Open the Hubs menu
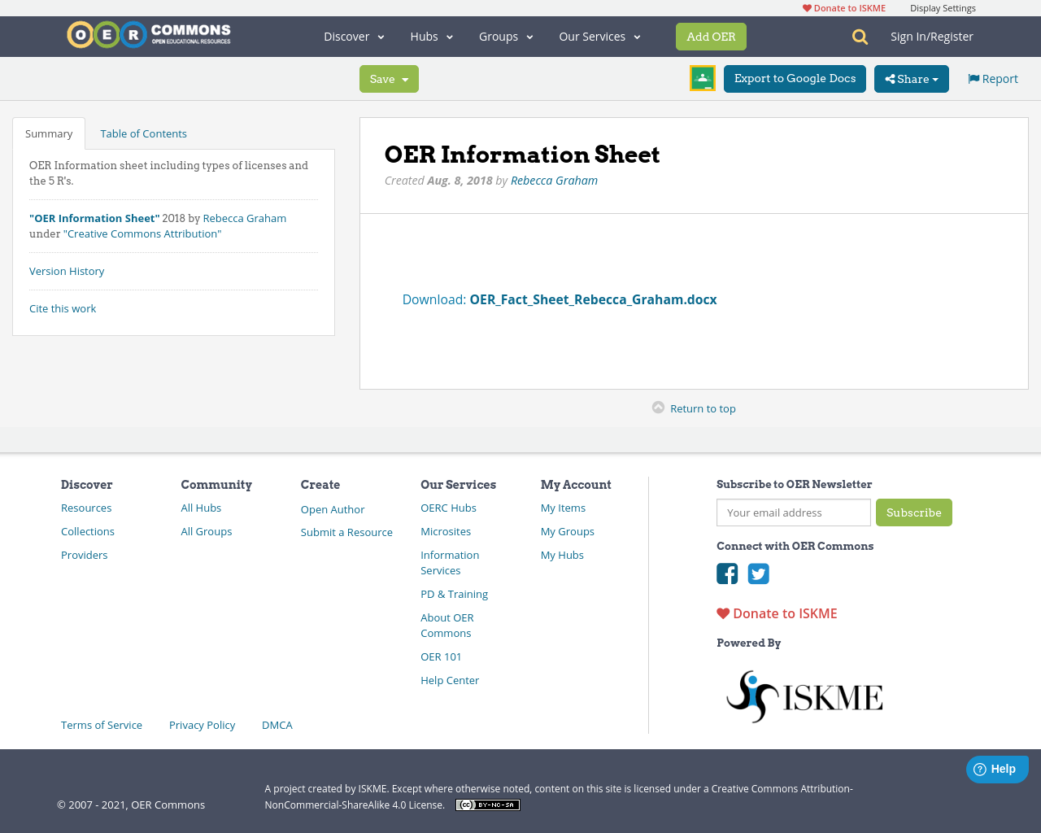 click(430, 37)
